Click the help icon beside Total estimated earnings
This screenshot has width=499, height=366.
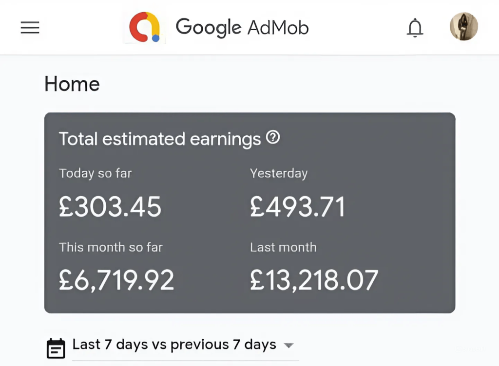[x=273, y=138]
